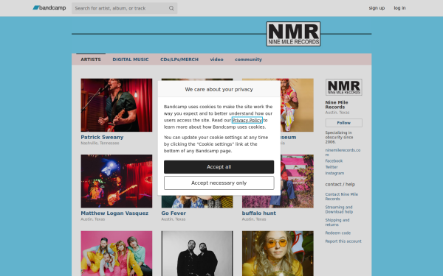Click Contact Nine Mile Records link

point(342,197)
